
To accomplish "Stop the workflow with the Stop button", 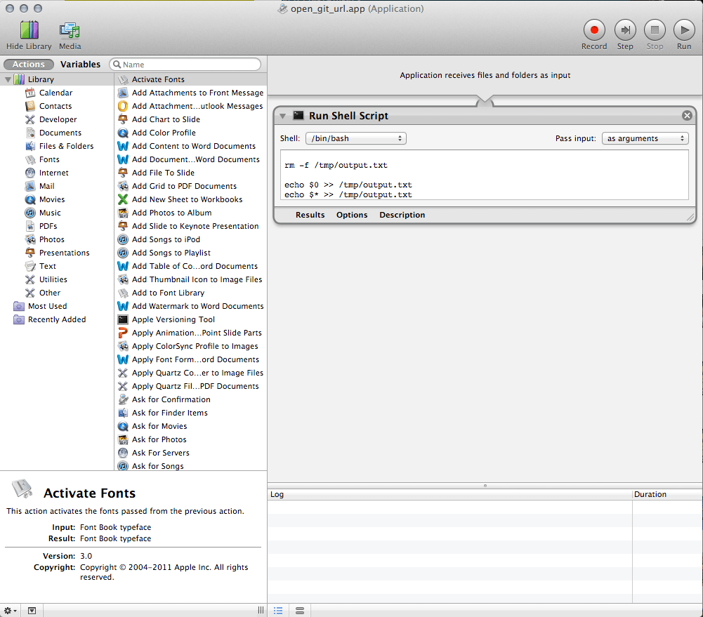I will coord(655,30).
